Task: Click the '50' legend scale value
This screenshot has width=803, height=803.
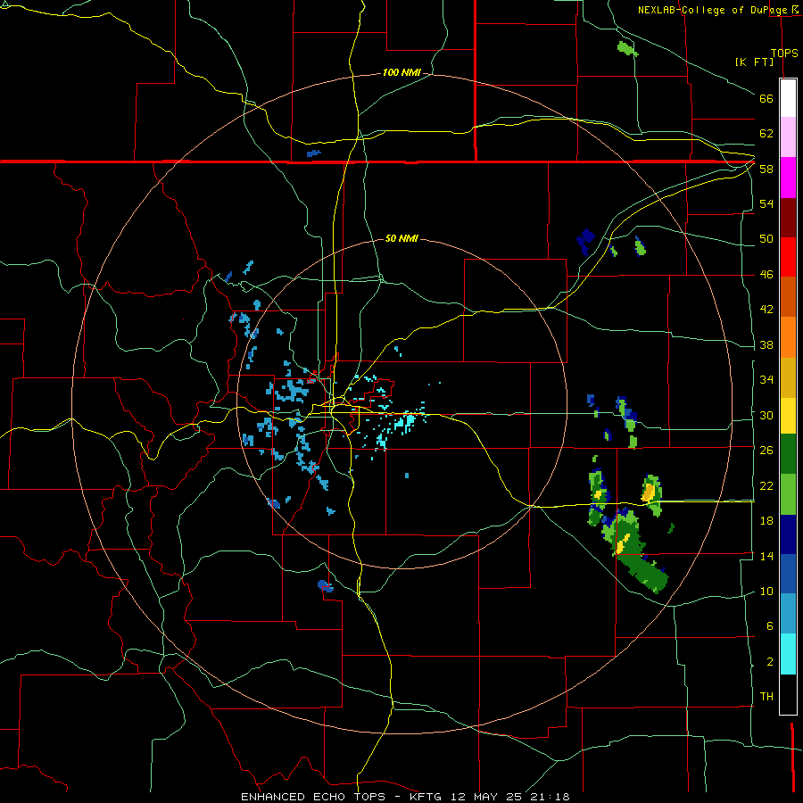Action: (x=766, y=239)
